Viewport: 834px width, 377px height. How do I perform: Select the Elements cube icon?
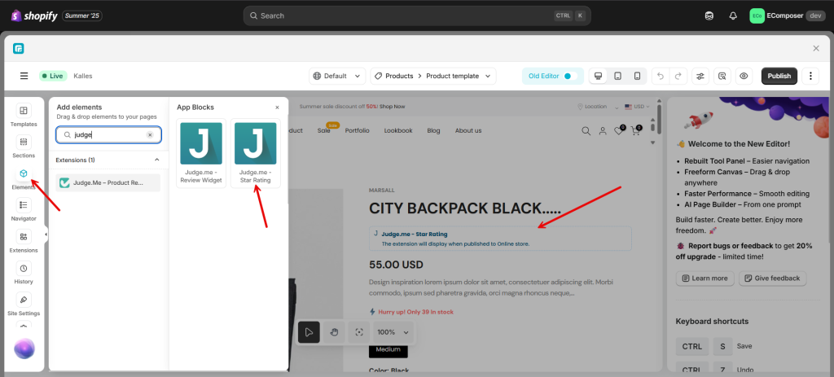tap(24, 174)
